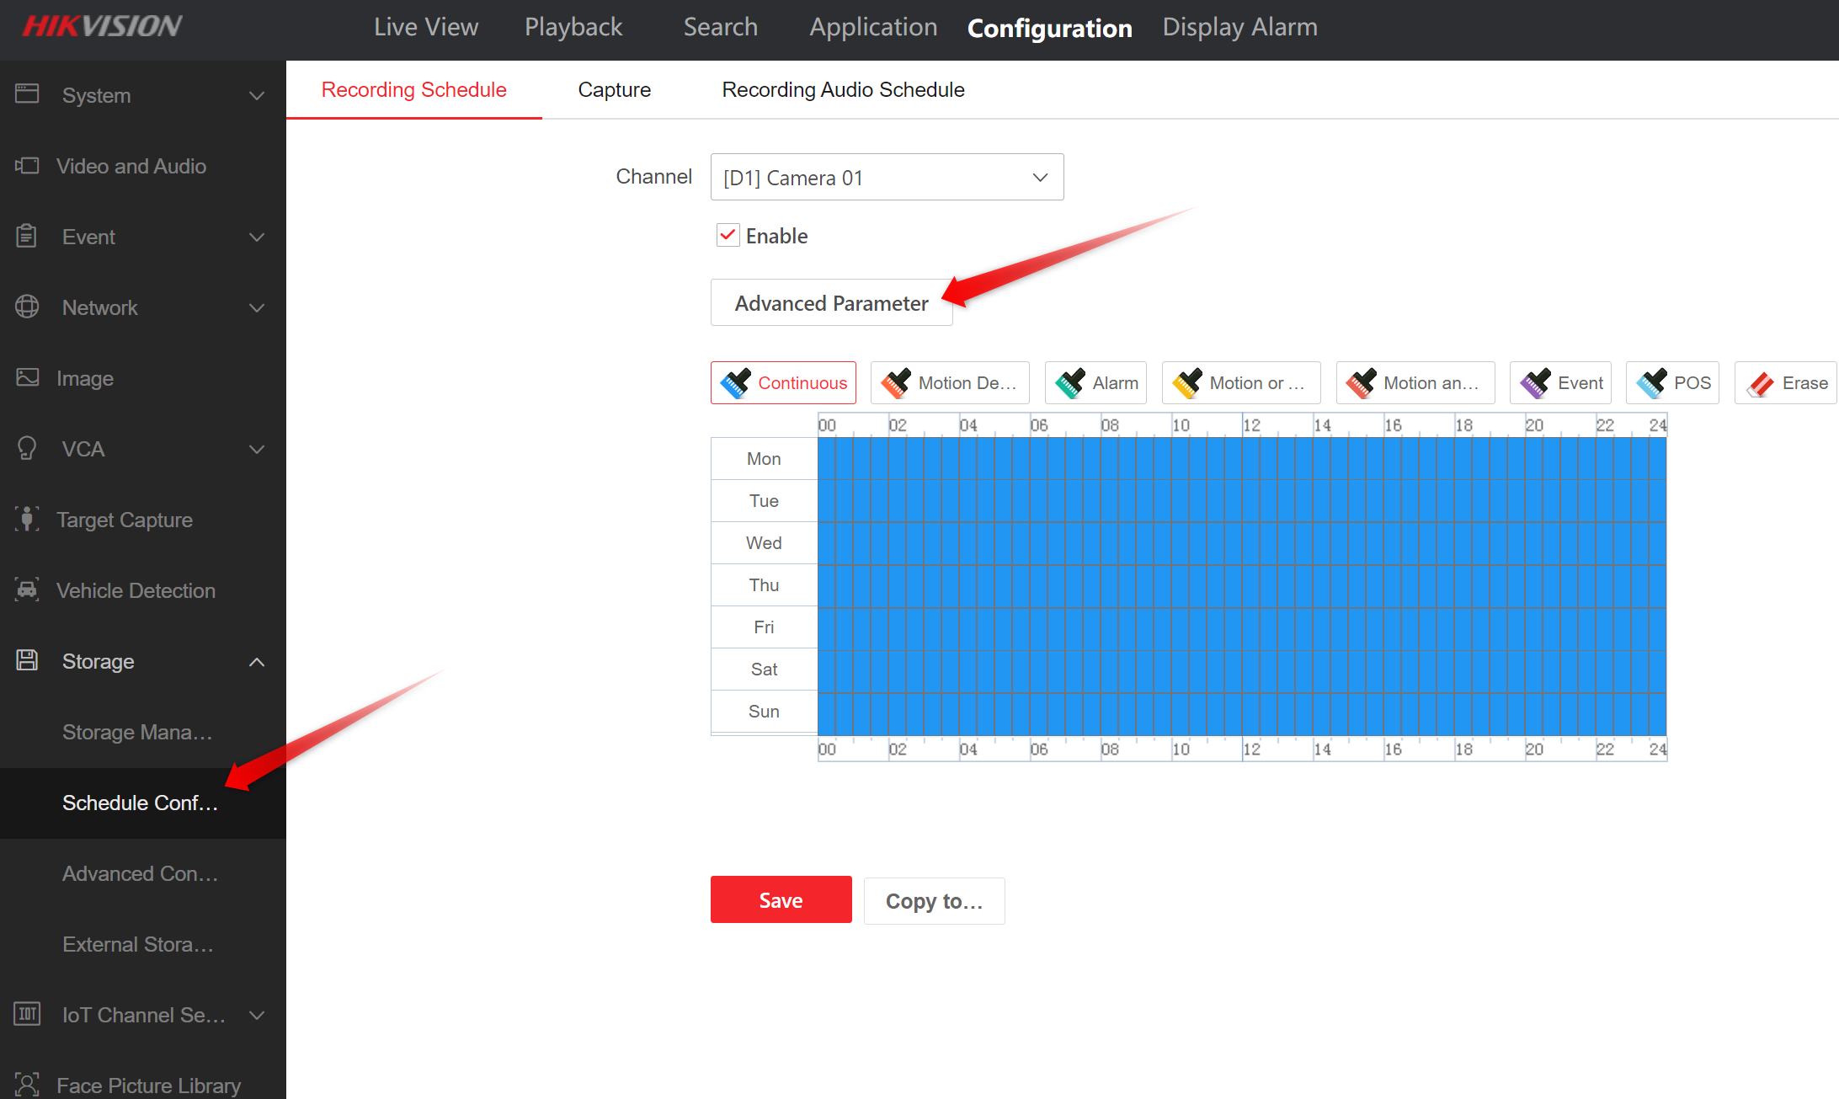Click the Monday schedule timeline bar
The height and width of the screenshot is (1099, 1839).
[1242, 459]
